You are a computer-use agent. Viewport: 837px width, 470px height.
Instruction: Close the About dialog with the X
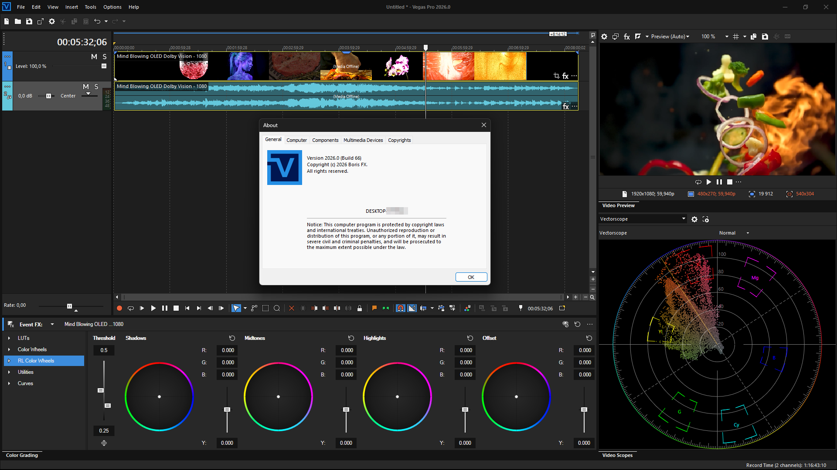point(484,125)
